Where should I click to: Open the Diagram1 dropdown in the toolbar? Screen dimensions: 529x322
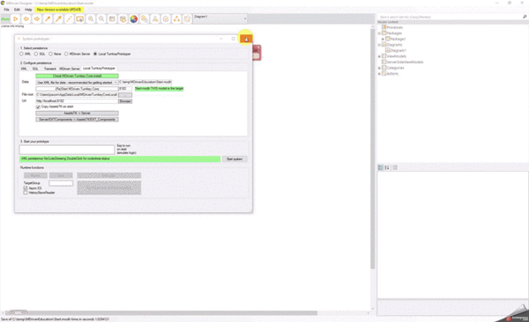[x=220, y=18]
